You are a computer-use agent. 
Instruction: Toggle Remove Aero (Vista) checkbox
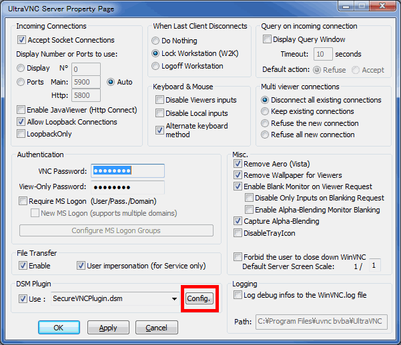tap(238, 164)
